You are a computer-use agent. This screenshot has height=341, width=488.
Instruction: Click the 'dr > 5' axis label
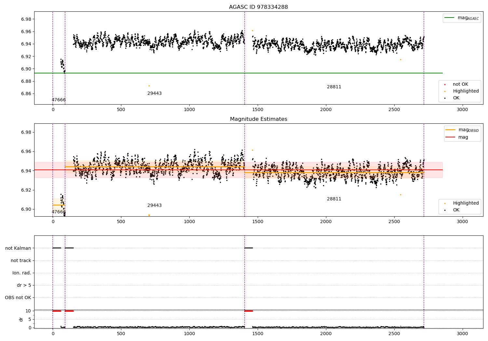24,285
